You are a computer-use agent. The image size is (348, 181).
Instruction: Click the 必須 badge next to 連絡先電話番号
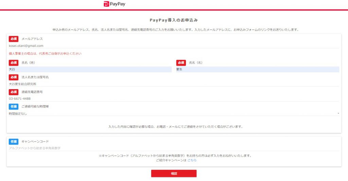coord(14,92)
